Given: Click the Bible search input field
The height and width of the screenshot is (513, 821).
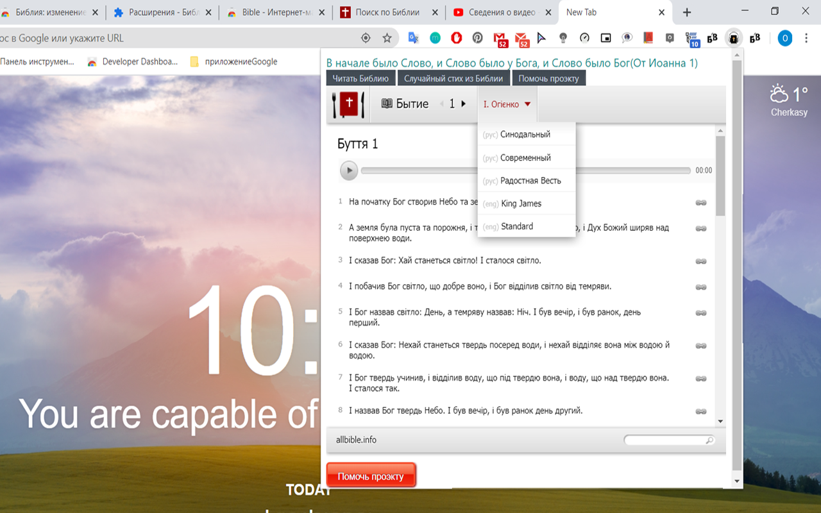Looking at the screenshot, I should pos(669,441).
